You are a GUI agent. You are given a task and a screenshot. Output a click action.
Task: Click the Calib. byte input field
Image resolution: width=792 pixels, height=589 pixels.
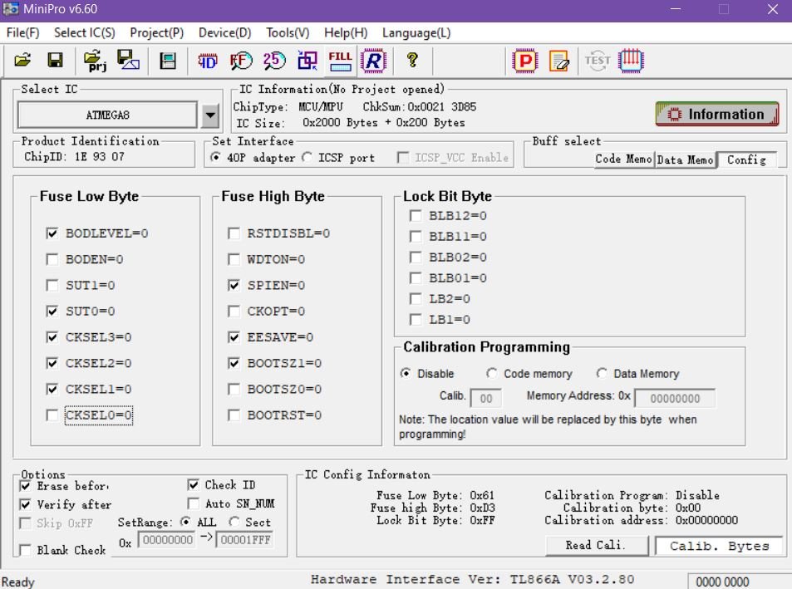pyautogui.click(x=486, y=398)
